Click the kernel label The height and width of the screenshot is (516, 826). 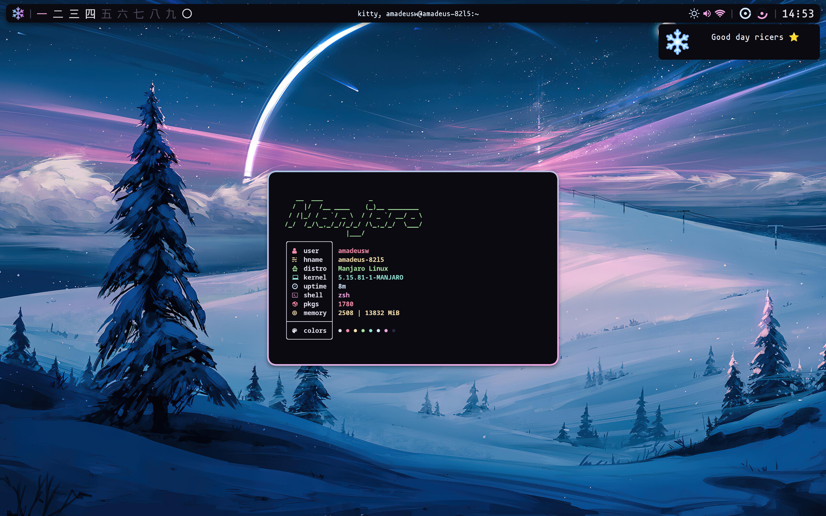pyautogui.click(x=315, y=277)
